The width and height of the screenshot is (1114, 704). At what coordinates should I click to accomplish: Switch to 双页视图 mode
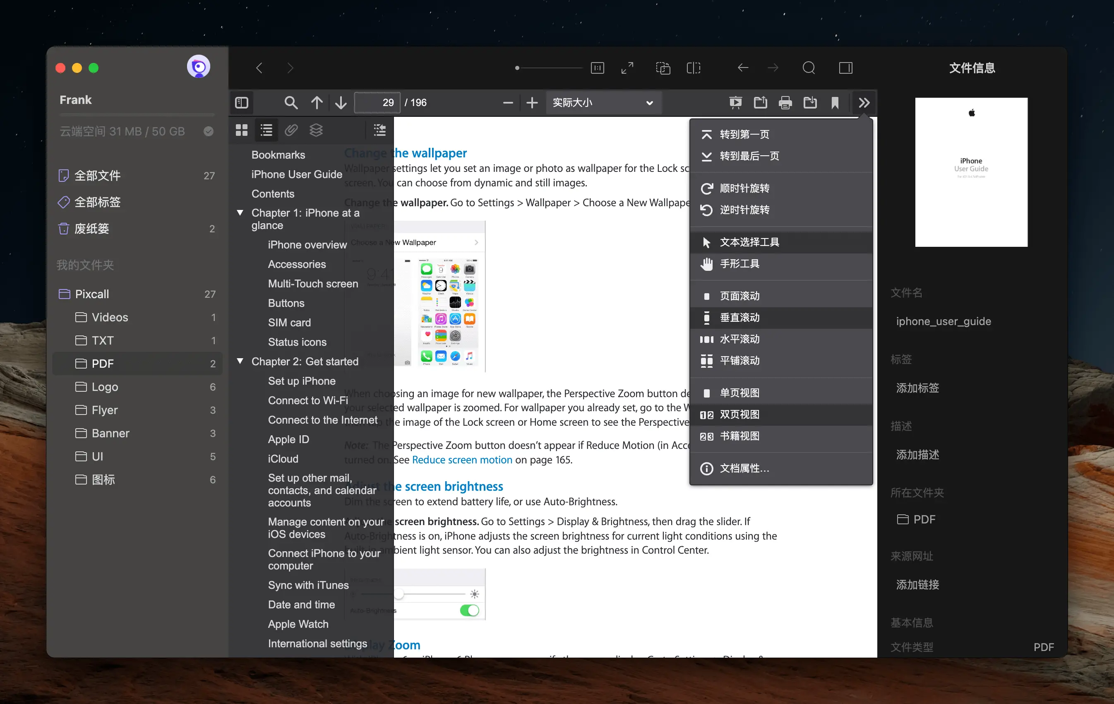click(781, 415)
